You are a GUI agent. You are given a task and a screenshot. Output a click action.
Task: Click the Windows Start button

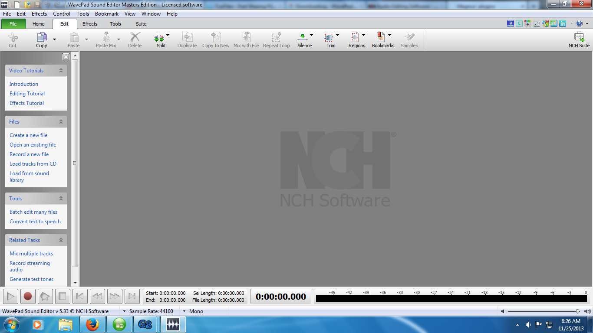(11, 324)
